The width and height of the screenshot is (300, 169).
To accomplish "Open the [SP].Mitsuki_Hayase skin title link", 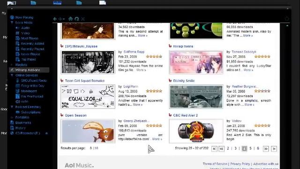I will click(81, 46).
